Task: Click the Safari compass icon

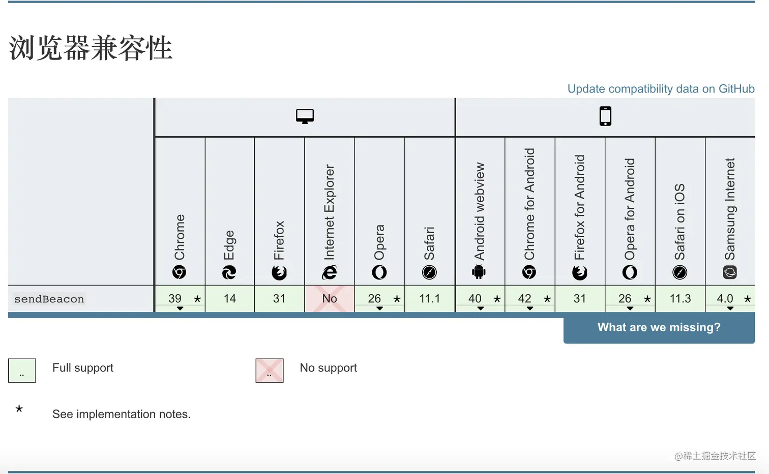Action: point(430,273)
